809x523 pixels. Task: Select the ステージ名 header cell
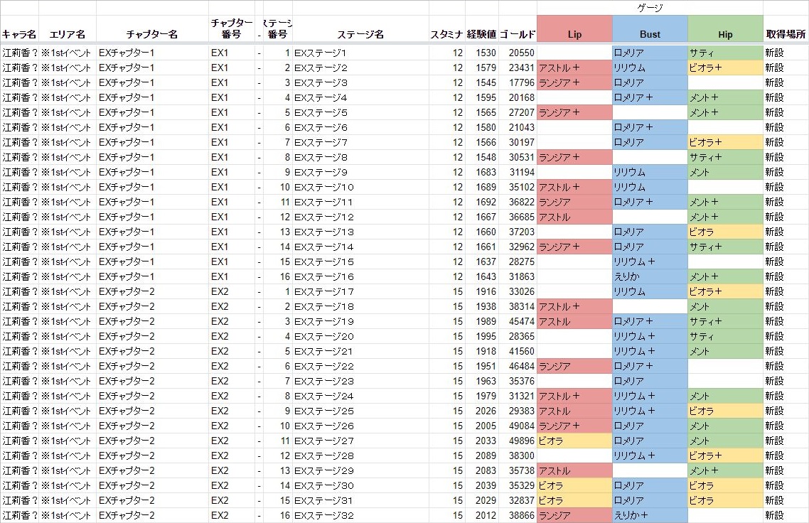pos(360,34)
